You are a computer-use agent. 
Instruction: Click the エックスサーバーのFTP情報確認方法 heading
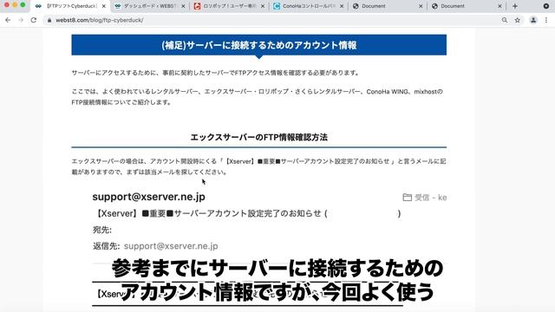(x=258, y=137)
